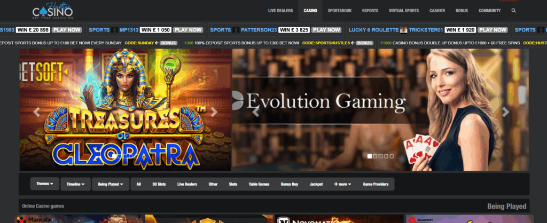Click left arrow on Evolution Gaming banner

(256, 112)
